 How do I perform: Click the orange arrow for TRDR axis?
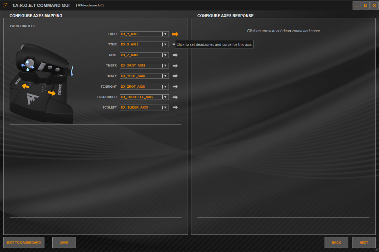tap(175, 34)
